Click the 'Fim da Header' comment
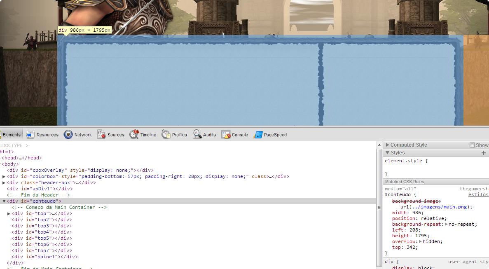Viewport: 489px width, 269px height. click(x=38, y=195)
